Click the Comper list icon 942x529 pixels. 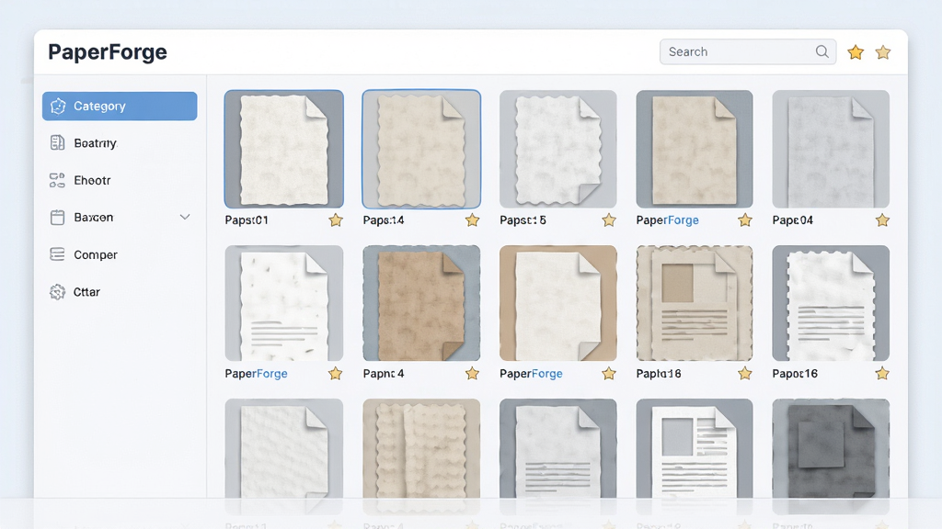pyautogui.click(x=57, y=254)
